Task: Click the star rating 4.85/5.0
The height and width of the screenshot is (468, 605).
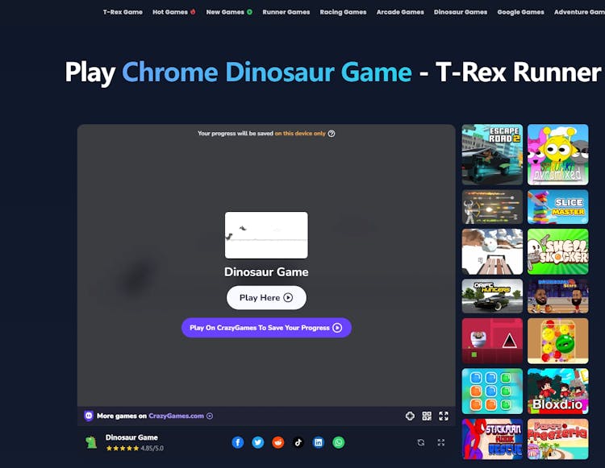Action: [x=135, y=449]
